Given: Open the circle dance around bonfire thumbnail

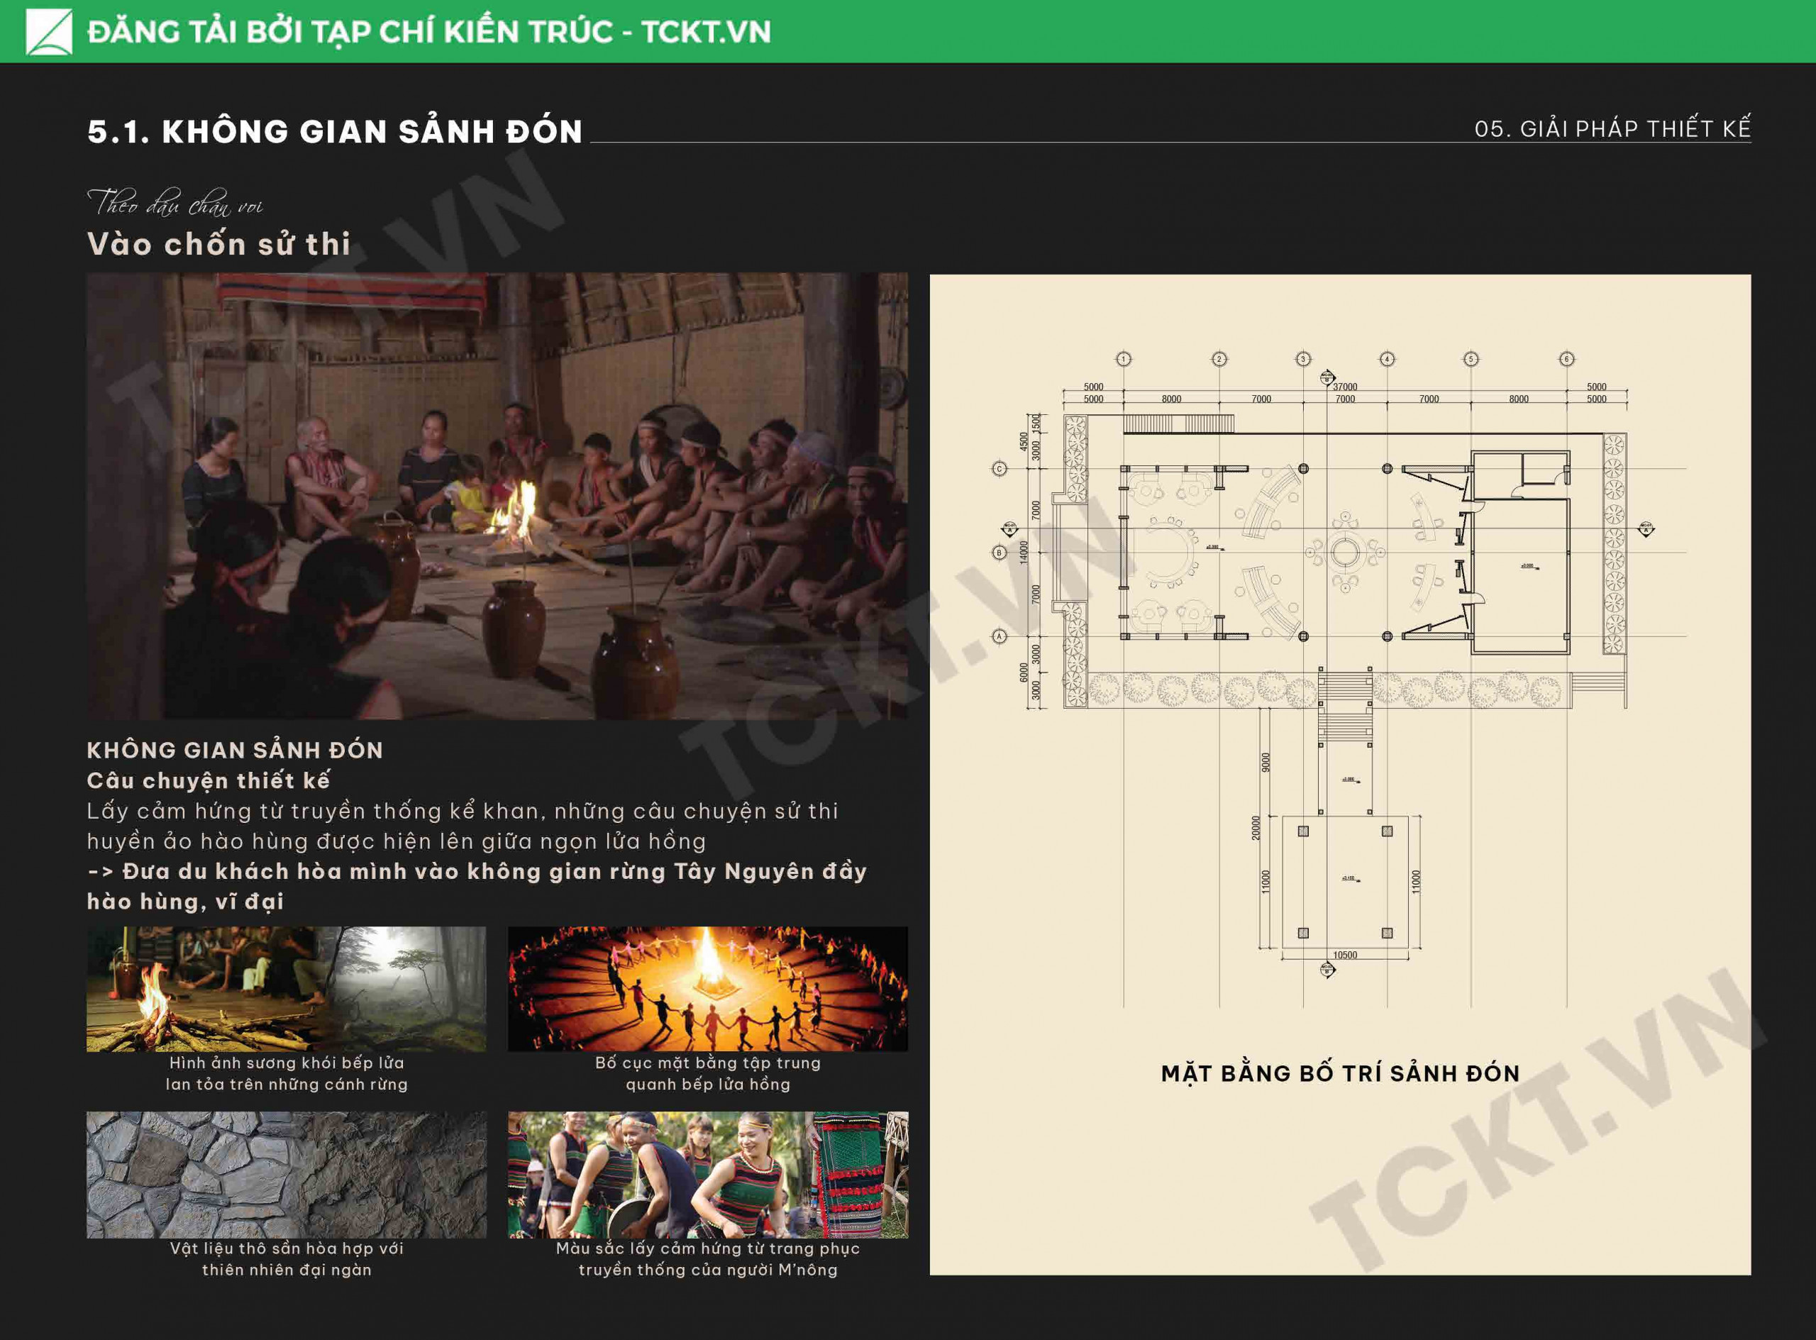Looking at the screenshot, I should 707,989.
